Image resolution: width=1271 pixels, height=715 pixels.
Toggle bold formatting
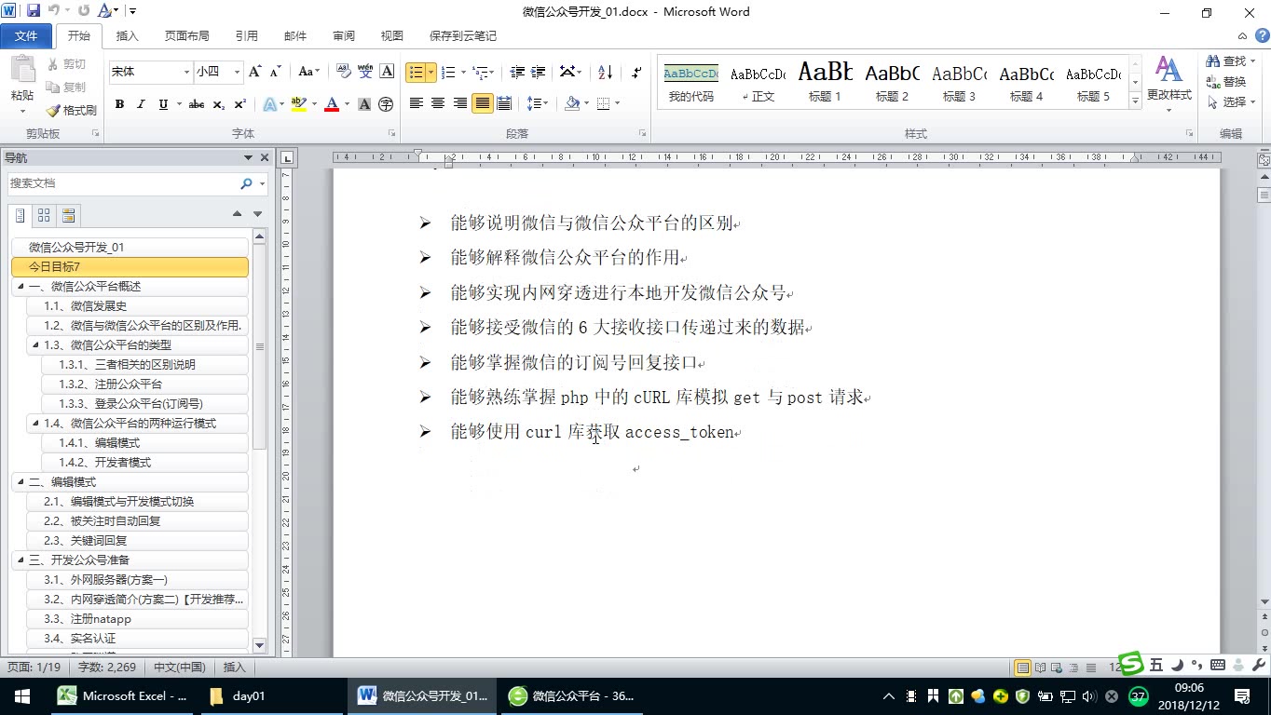click(119, 104)
